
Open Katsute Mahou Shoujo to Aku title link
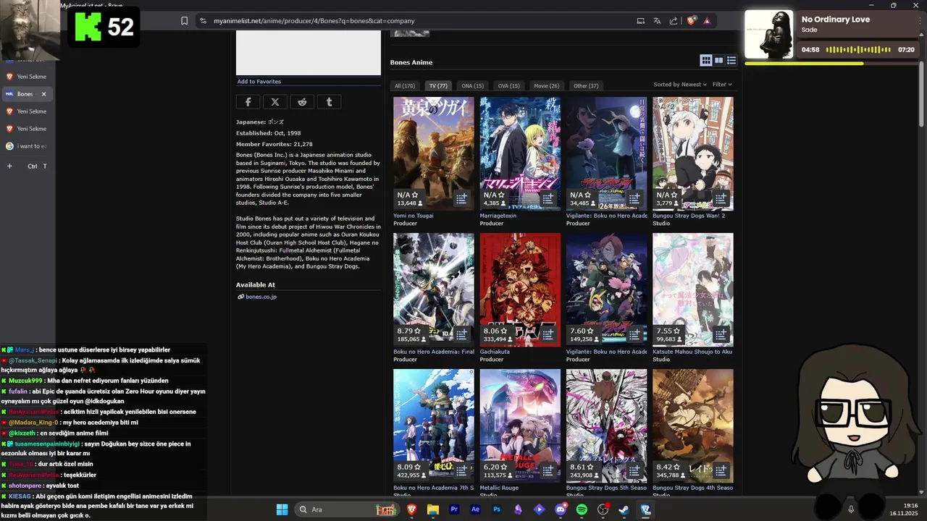point(693,352)
